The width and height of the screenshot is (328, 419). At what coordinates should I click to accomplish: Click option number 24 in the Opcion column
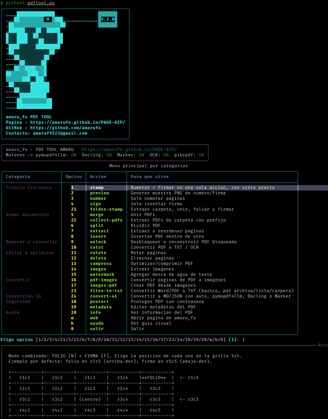click(x=73, y=296)
